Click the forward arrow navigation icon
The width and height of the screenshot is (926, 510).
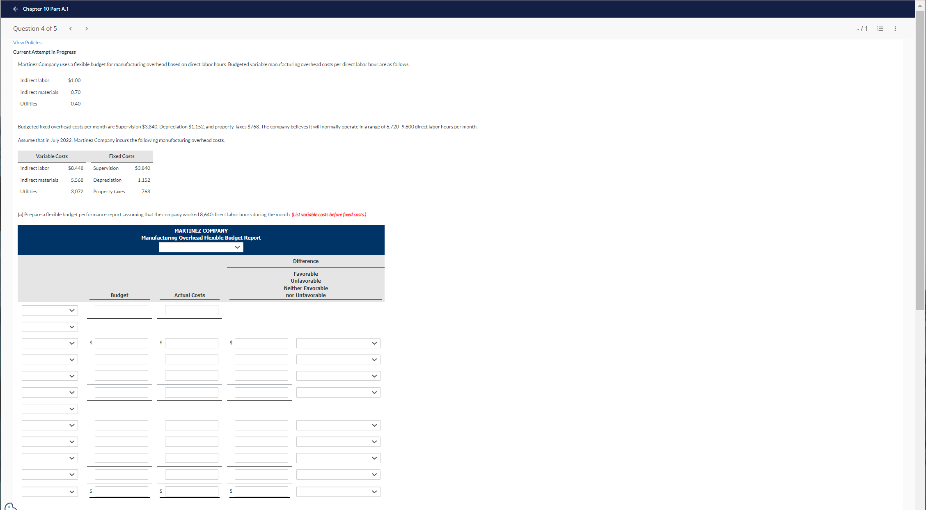[86, 28]
